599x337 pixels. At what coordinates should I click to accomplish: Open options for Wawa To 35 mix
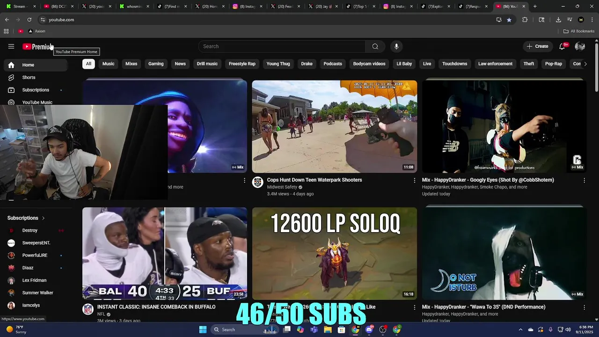(x=584, y=307)
